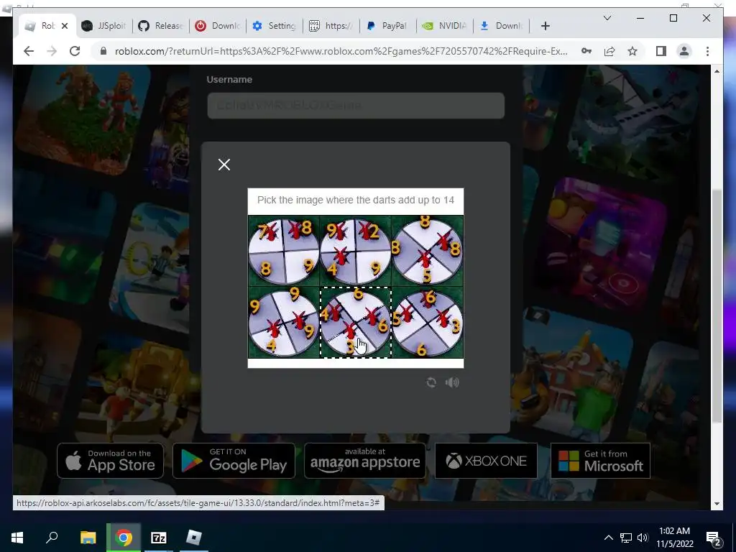Image resolution: width=736 pixels, height=552 pixels.
Task: Open File Explorer from the taskbar
Action: [88, 538]
